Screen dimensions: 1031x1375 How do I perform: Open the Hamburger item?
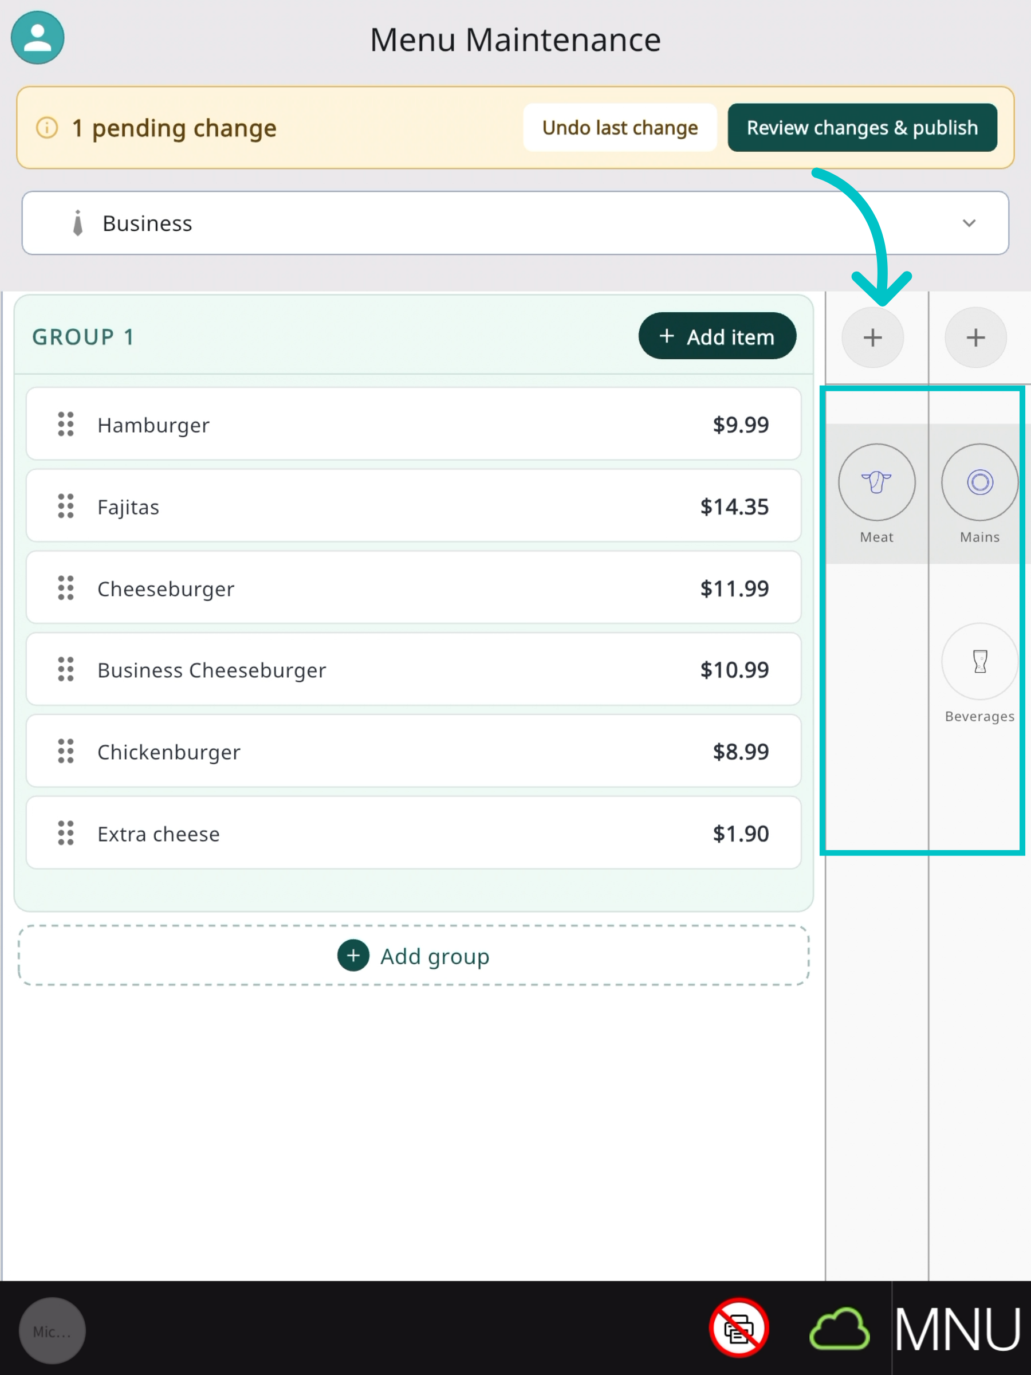tap(414, 424)
